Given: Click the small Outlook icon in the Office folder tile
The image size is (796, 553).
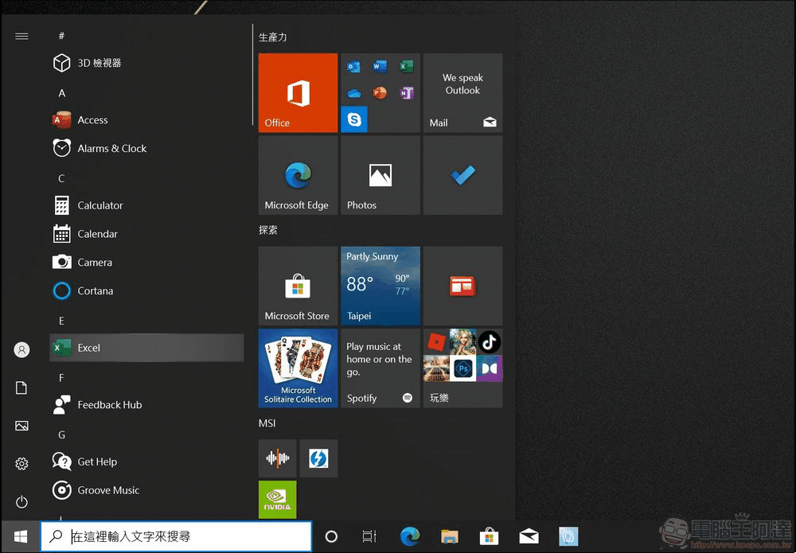Looking at the screenshot, I should coord(354,67).
